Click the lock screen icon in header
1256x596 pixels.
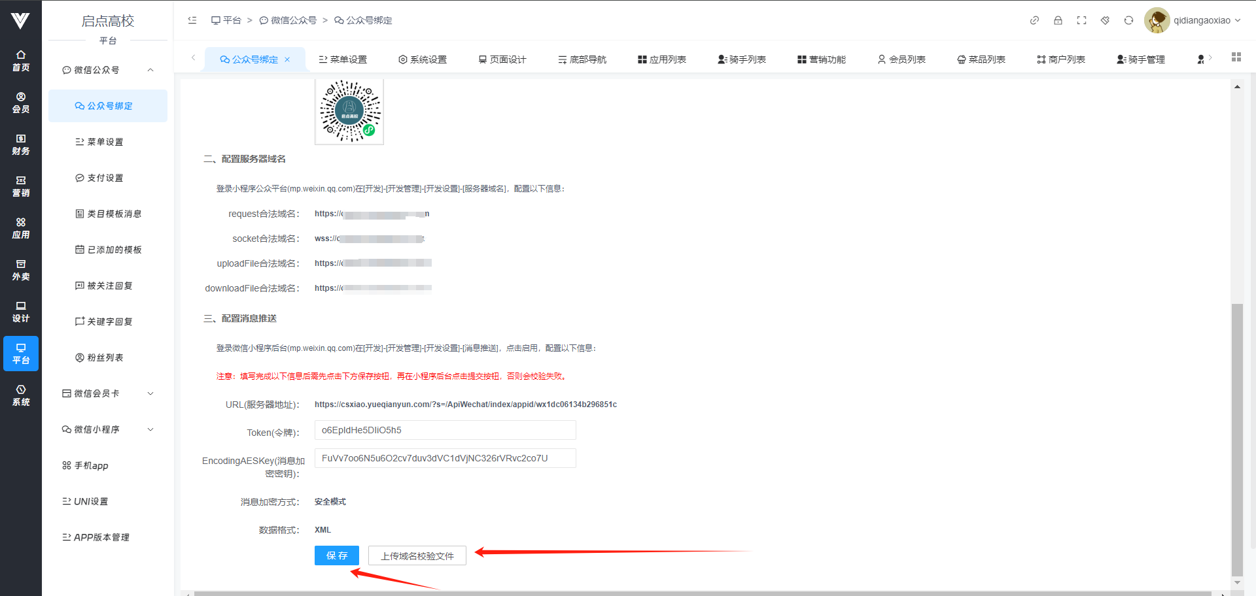[1058, 20]
